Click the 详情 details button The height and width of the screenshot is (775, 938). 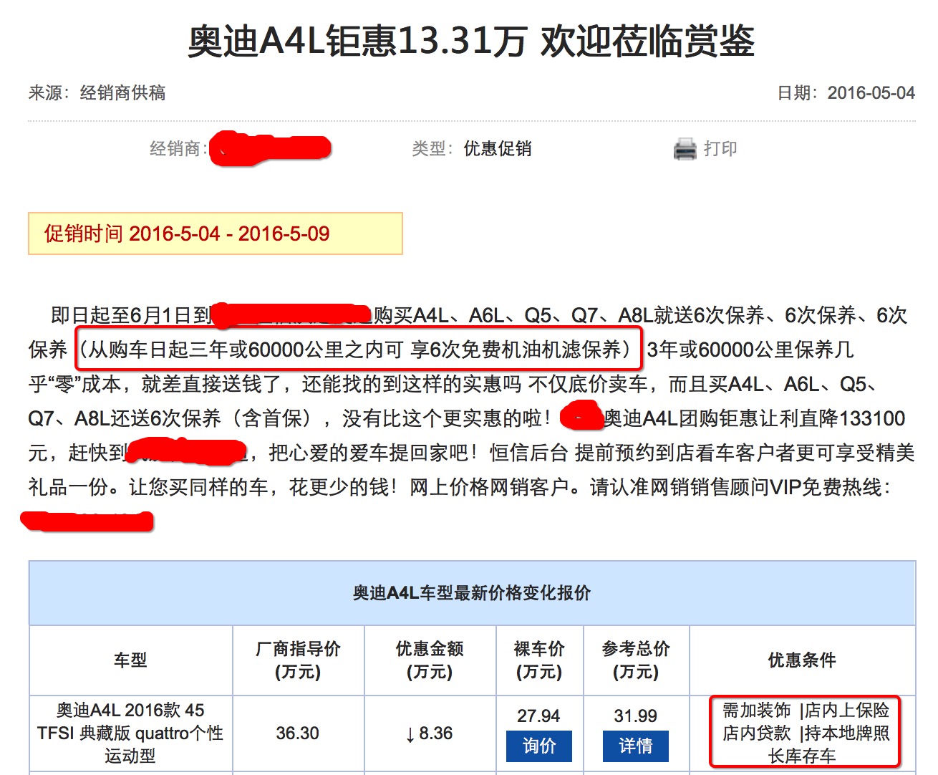tap(636, 746)
